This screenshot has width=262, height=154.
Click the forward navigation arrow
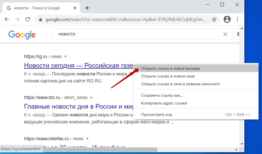17,19
